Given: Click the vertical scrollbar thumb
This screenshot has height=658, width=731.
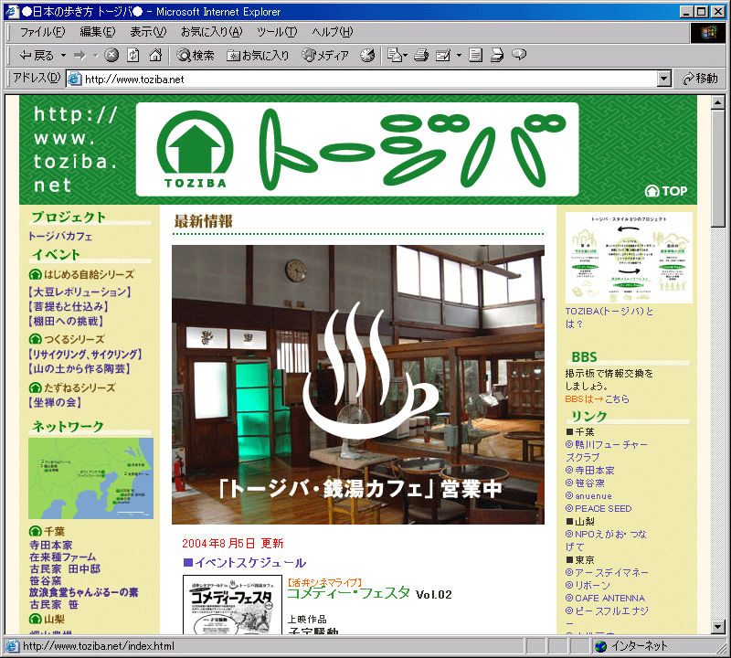Looking at the screenshot, I should [718, 168].
